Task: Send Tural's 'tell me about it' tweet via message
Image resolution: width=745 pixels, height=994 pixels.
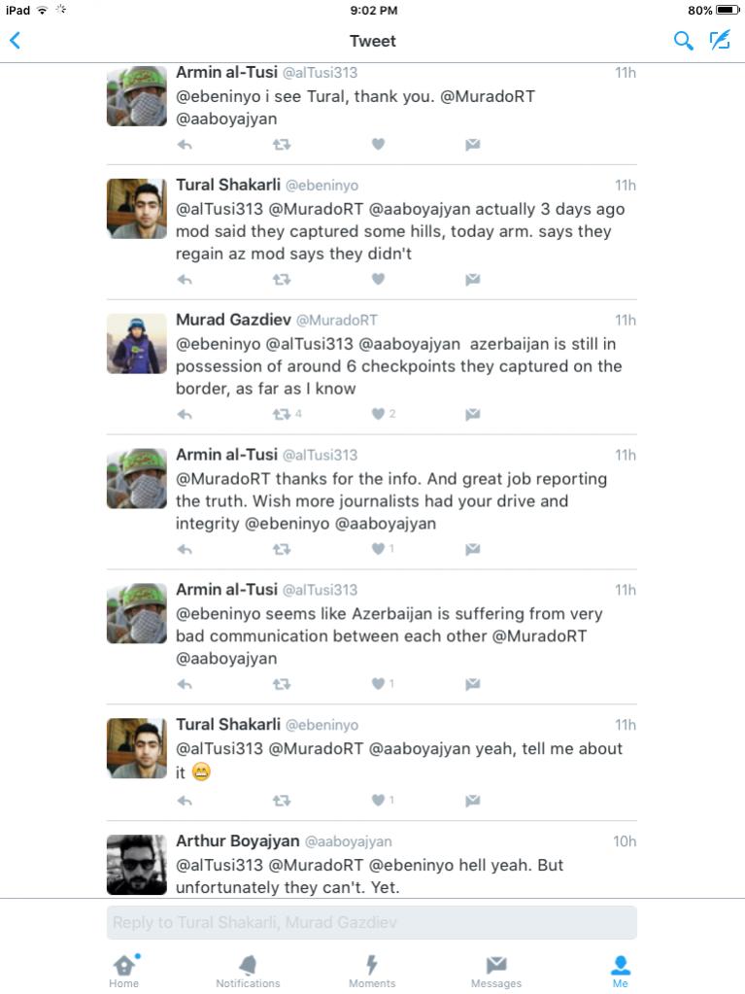Action: (472, 801)
